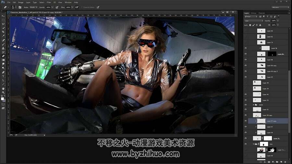
Task: Open the brush panel toggle icon
Action: click(x=20, y=7)
